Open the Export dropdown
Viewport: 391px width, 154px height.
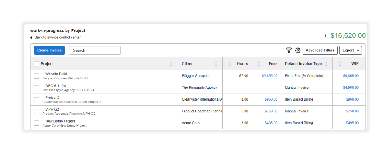point(351,50)
